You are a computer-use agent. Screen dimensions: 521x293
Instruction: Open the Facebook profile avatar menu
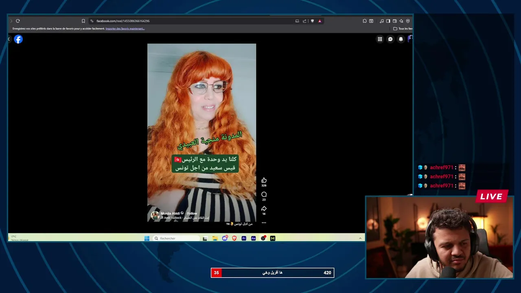click(x=410, y=39)
